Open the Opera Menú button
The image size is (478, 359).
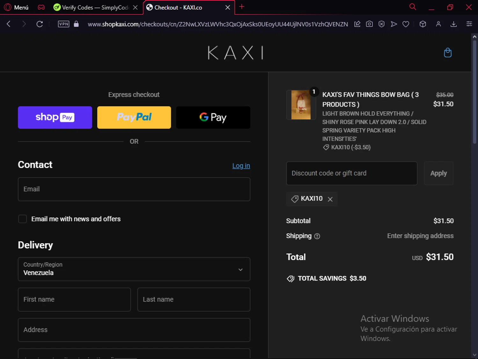[x=16, y=7]
